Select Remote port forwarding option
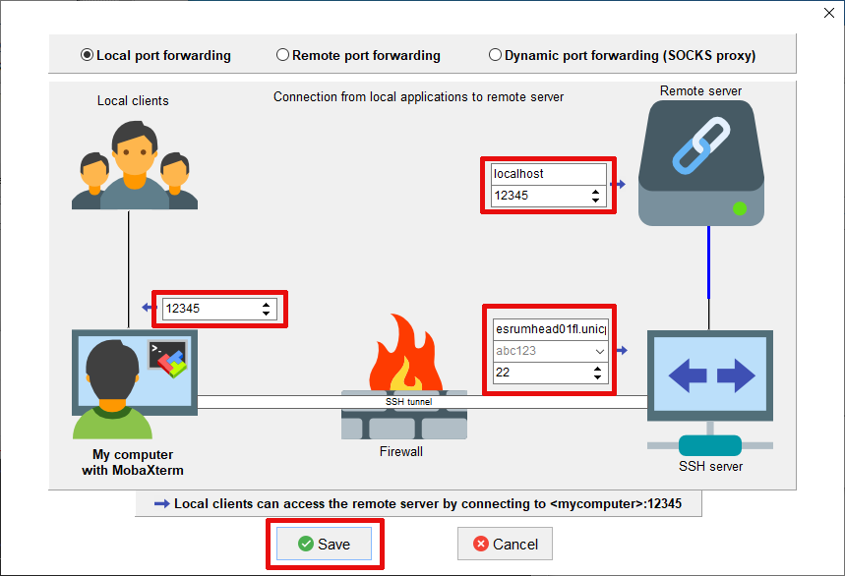The width and height of the screenshot is (845, 576). coord(283,56)
